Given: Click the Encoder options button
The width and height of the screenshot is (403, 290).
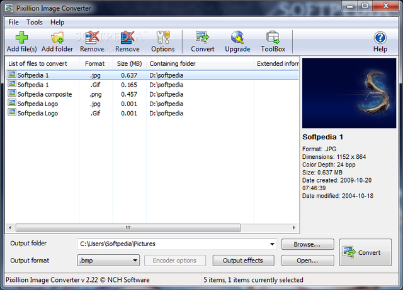Looking at the screenshot, I should click(175, 260).
